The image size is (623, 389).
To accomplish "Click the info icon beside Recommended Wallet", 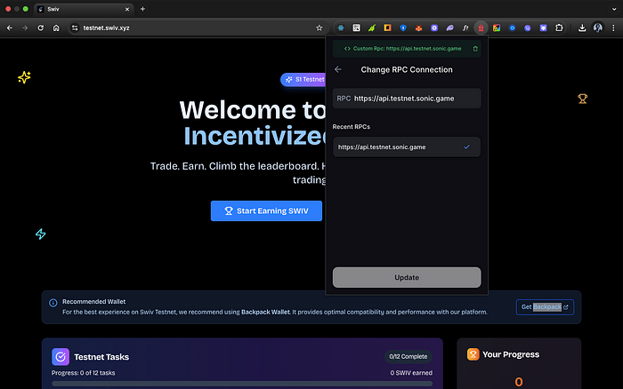I will pyautogui.click(x=53, y=303).
